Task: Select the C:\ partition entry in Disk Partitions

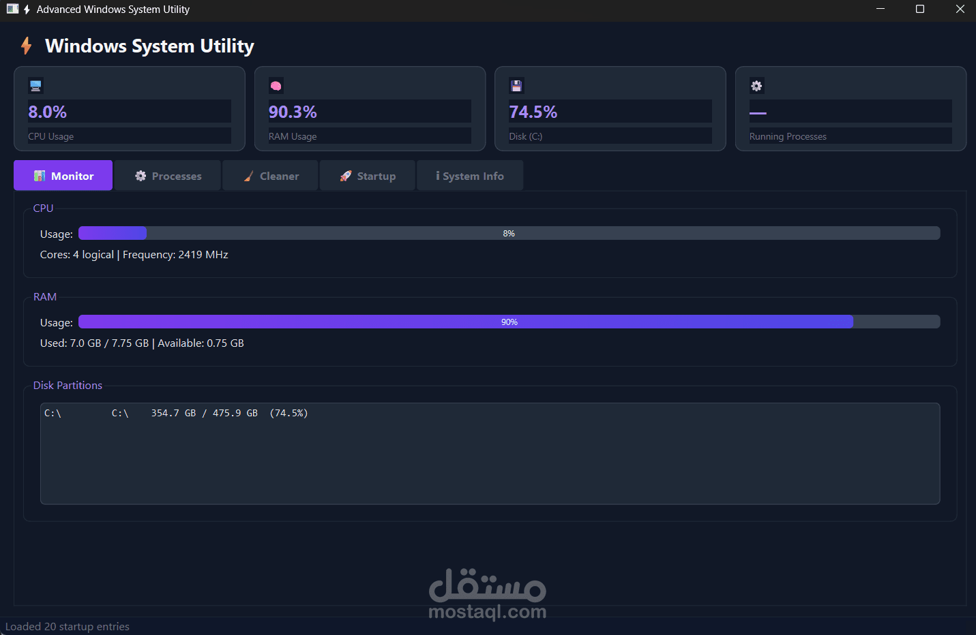Action: click(x=174, y=412)
